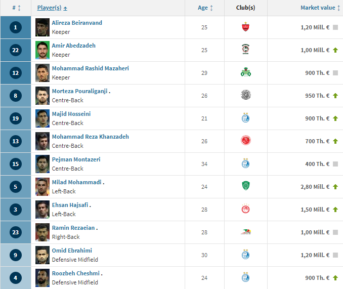Open Omid Ebrahimi's player profile
The height and width of the screenshot is (289, 343).
pos(72,251)
